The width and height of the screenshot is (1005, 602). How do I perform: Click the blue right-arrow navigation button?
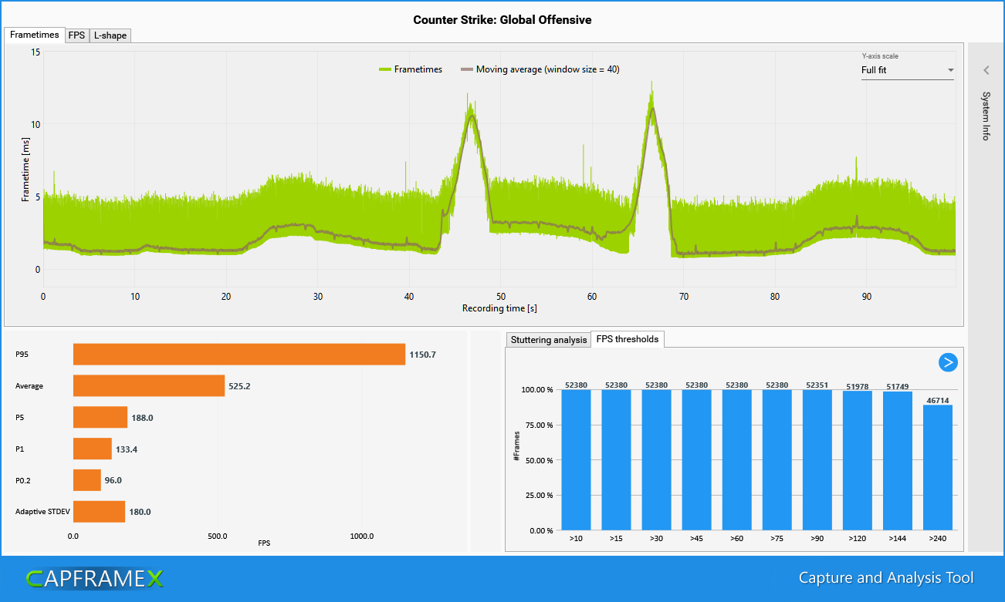click(948, 362)
